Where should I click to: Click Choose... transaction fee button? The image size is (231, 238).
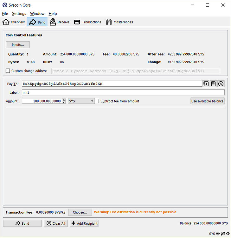point(80,212)
